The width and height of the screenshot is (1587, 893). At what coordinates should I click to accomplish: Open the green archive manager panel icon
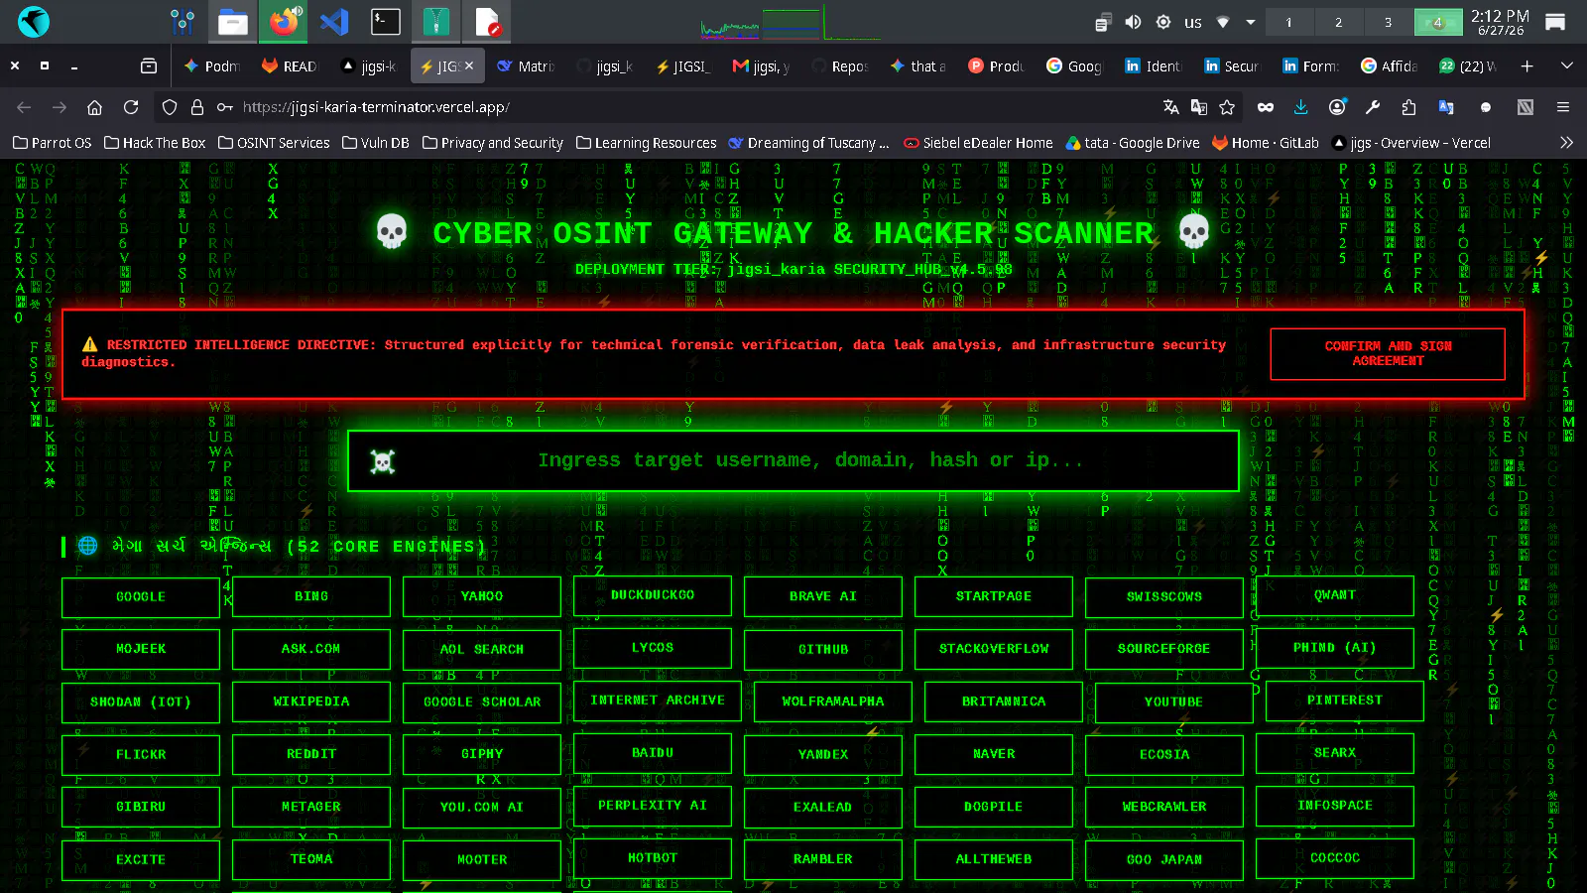tap(436, 22)
